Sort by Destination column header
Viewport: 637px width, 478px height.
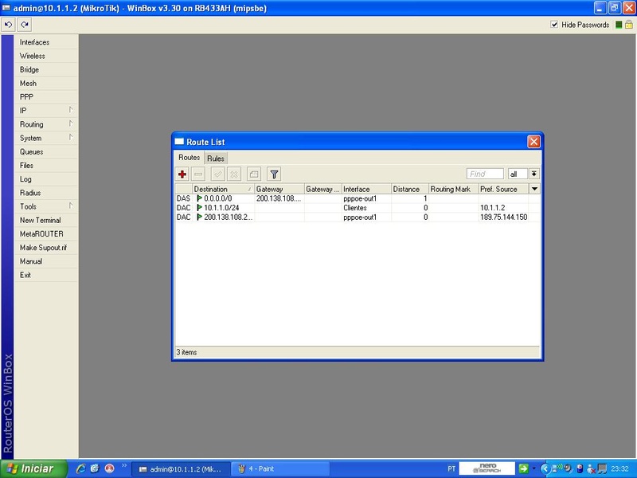coord(223,189)
